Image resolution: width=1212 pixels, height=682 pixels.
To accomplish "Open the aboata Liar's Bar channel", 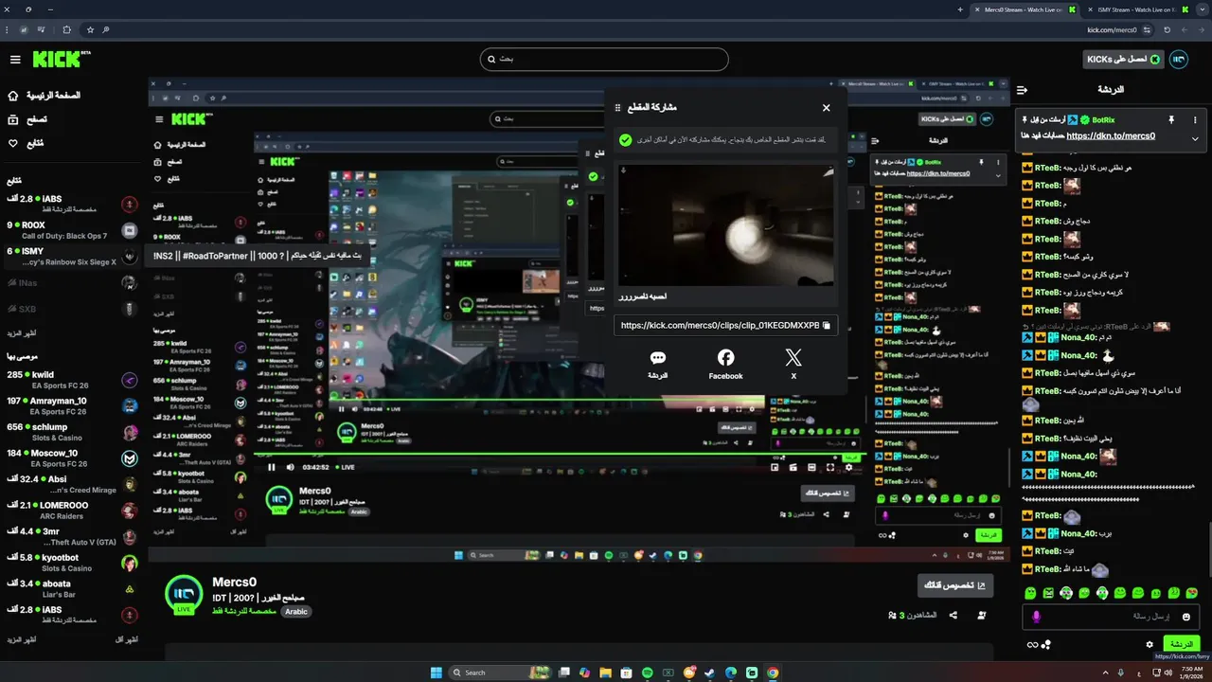I will pyautogui.click(x=72, y=588).
